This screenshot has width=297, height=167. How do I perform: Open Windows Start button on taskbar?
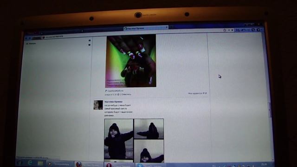(x=19, y=163)
